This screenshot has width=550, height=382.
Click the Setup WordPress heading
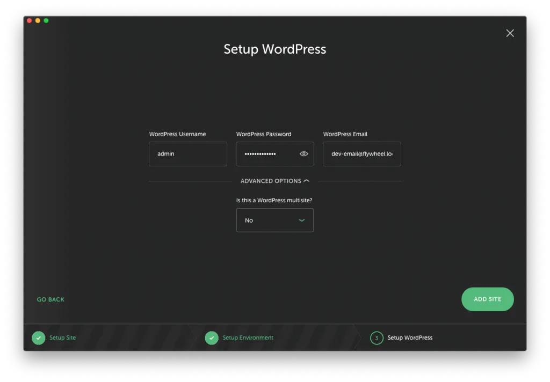(274, 49)
